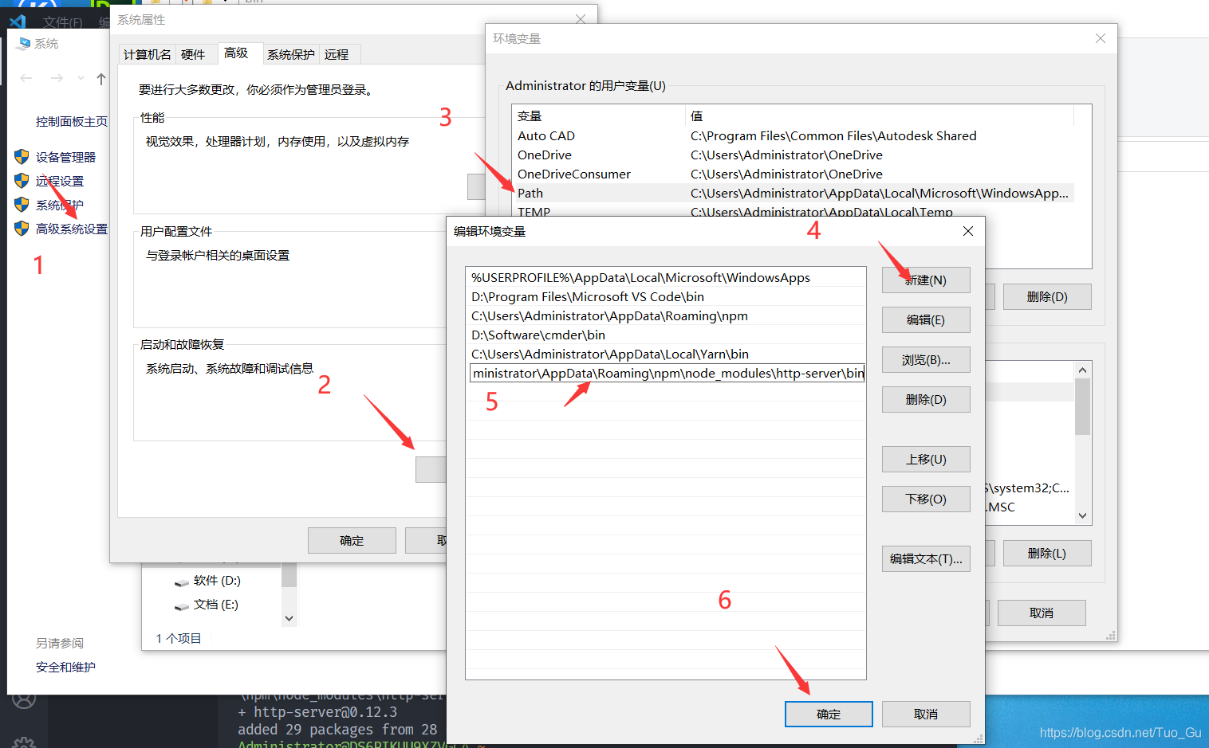
Task: Open 文件(F) menu in VS Code
Action: click(62, 22)
